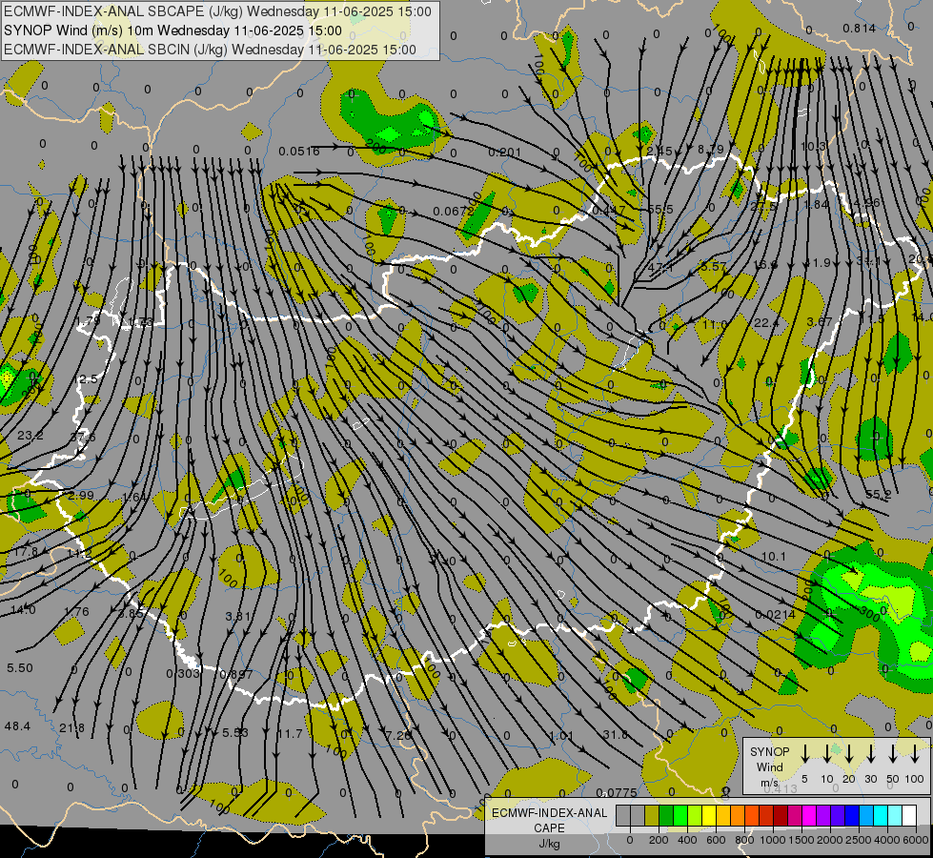Click the 0.201 CIN value on the map
This screenshot has height=858, width=933.
[x=504, y=153]
